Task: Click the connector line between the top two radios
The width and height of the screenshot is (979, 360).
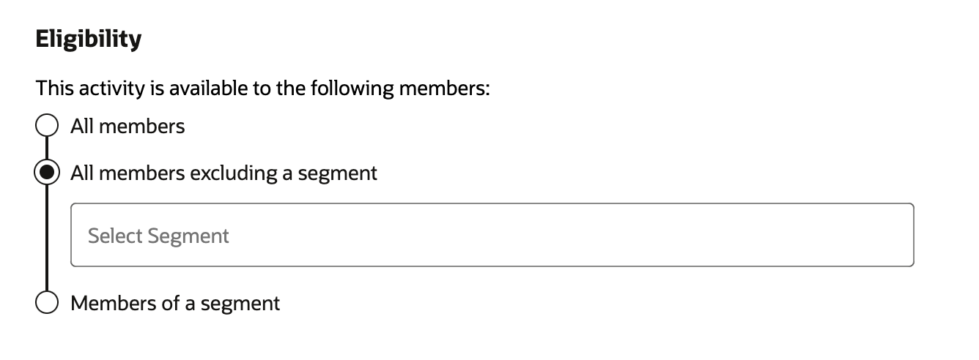Action: click(47, 149)
